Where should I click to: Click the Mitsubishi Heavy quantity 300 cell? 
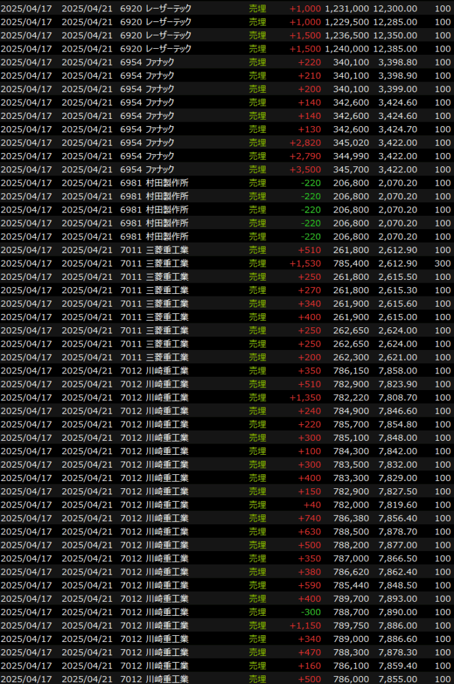[x=442, y=264]
